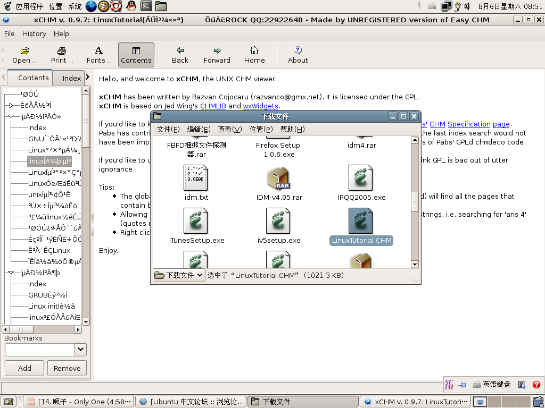Collapse the tree section containing the GRUB item
This screenshot has height=408, width=545.
click(x=11, y=273)
